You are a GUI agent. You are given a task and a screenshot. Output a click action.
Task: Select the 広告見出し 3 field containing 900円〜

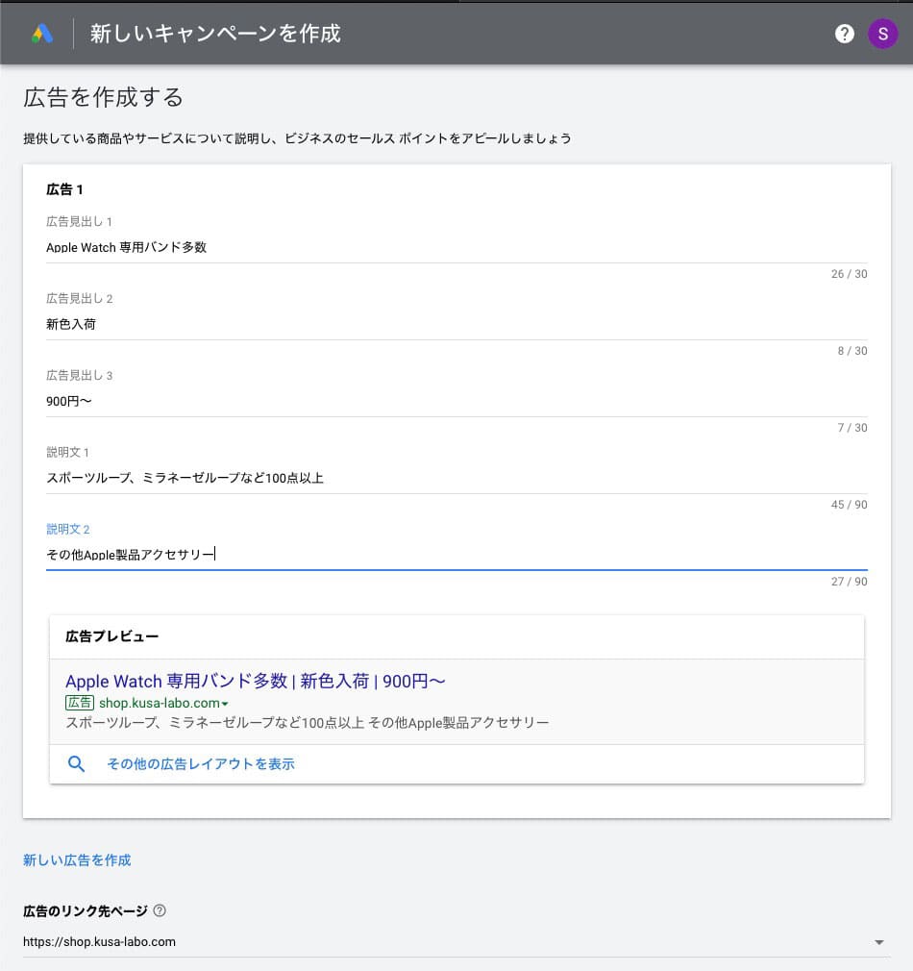click(x=456, y=401)
